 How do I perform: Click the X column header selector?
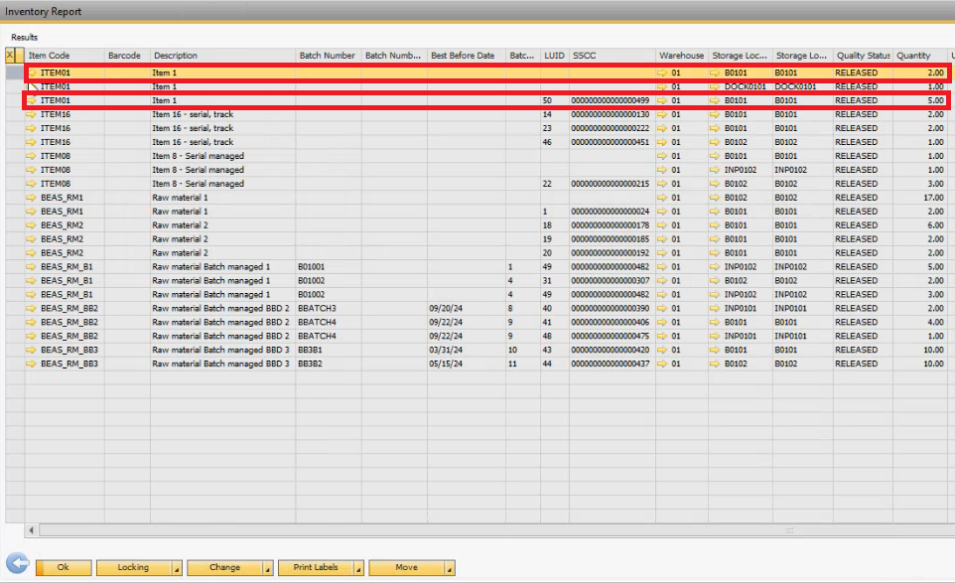click(10, 56)
